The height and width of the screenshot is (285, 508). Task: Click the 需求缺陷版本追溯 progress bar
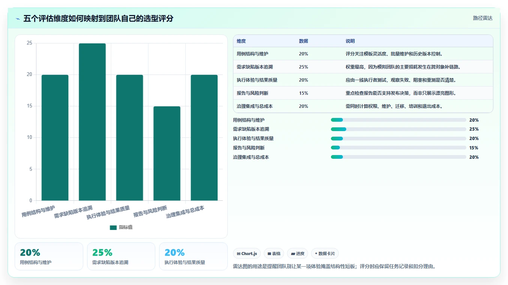[x=398, y=129]
